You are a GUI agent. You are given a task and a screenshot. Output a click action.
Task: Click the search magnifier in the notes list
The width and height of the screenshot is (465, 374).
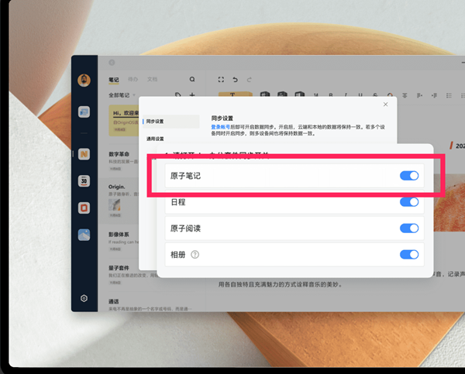pos(192,79)
